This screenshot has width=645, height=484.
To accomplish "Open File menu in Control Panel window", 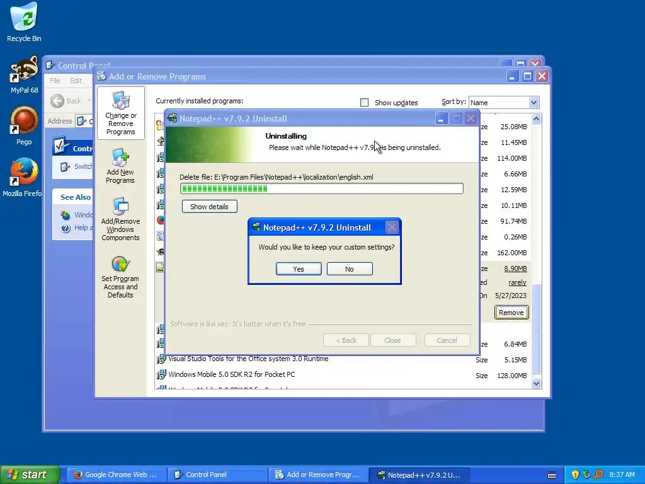I will pyautogui.click(x=55, y=81).
